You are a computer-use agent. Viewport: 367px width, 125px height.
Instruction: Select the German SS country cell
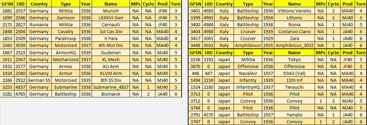pos(39,80)
